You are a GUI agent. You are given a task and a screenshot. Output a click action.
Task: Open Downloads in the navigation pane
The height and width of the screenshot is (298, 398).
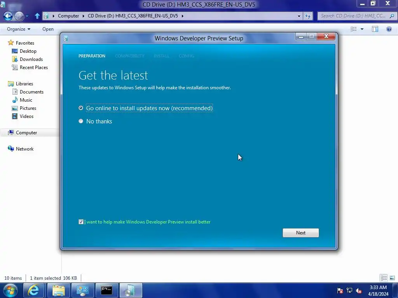pos(31,59)
